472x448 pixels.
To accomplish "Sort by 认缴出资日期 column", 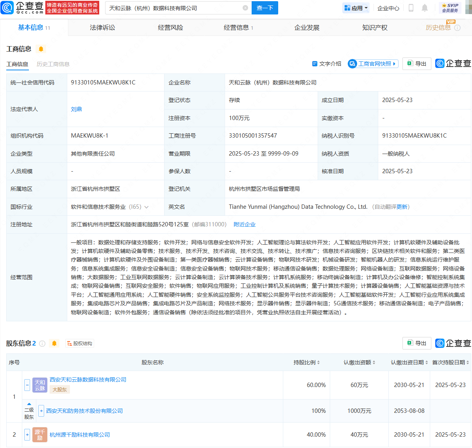I will tap(427, 363).
